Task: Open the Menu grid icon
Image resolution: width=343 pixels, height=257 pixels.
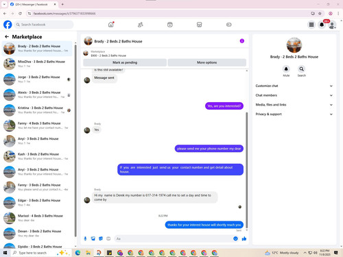Action: (311, 25)
